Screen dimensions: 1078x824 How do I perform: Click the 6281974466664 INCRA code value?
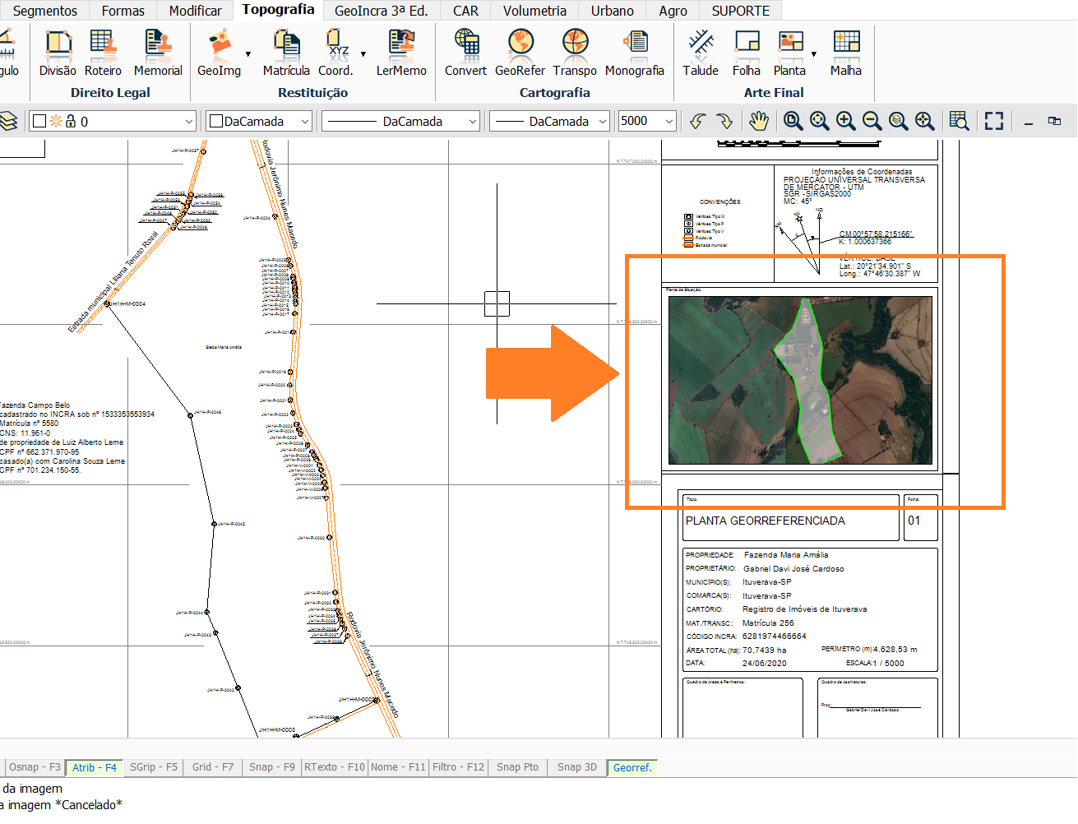pos(775,636)
